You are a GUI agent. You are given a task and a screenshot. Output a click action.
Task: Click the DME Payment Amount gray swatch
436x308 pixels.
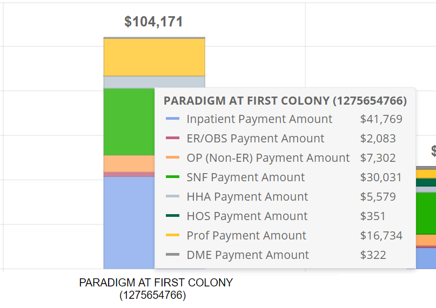click(x=172, y=255)
